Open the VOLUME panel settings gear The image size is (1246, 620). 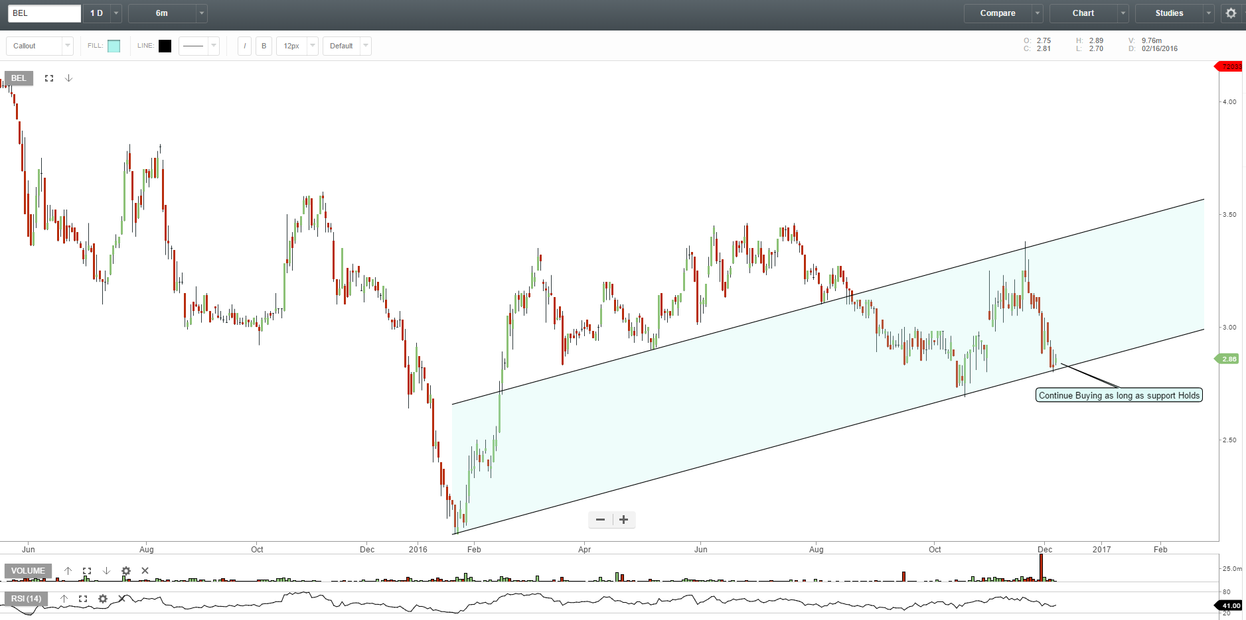click(125, 570)
